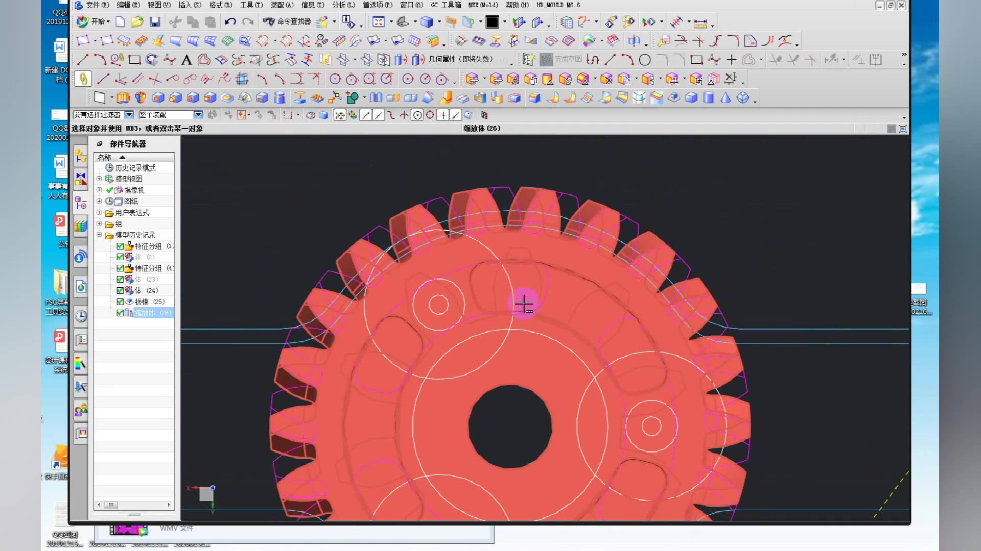Click the Open file folder icon

[x=137, y=21]
